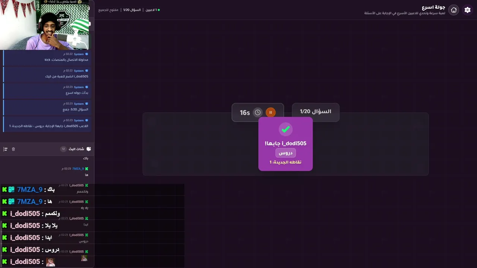Click the شات البث chat bubble icon
The height and width of the screenshot is (268, 477).
pos(89,149)
